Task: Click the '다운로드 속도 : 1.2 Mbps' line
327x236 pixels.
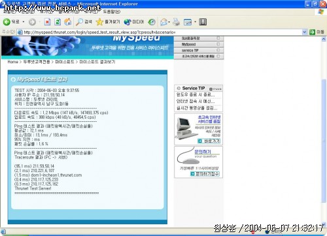Action: (x=61, y=113)
